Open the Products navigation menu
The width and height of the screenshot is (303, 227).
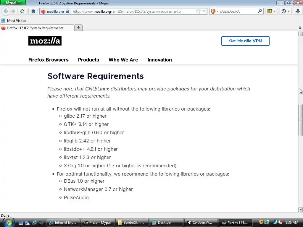click(88, 60)
